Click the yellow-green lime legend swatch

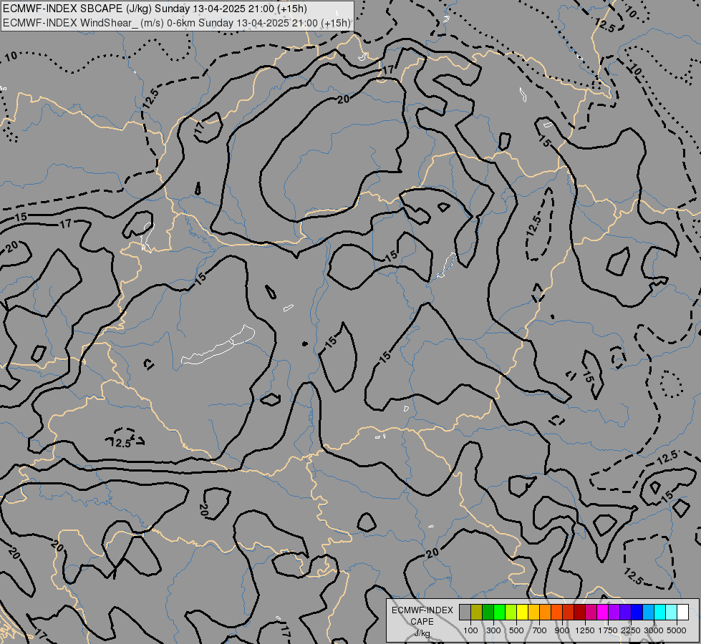point(511,612)
